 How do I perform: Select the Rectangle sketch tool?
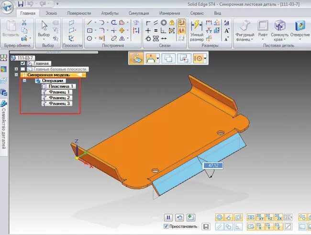click(89, 30)
